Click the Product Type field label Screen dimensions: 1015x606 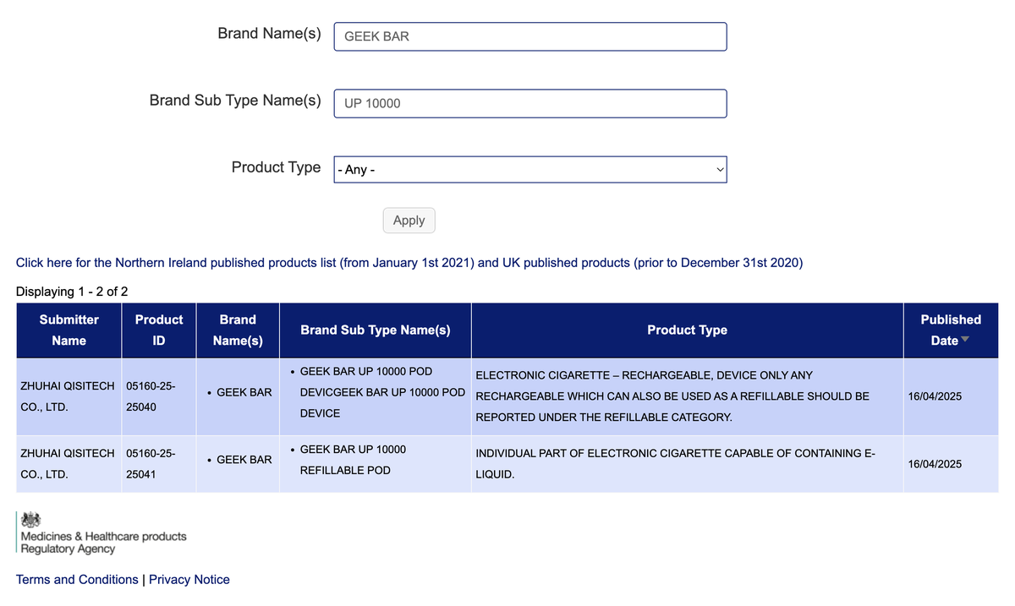point(276,167)
